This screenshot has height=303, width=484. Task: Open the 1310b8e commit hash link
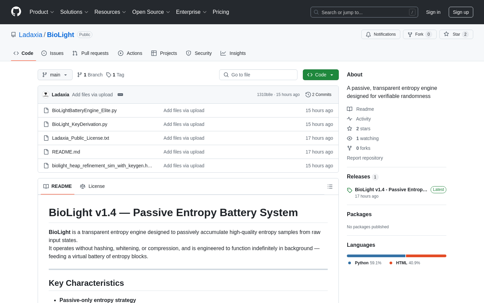[265, 95]
